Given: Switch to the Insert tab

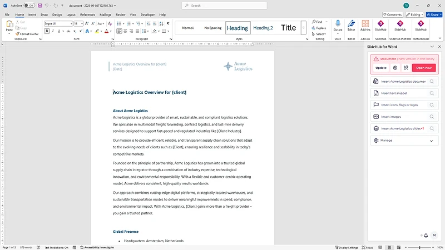Looking at the screenshot, I should tap(32, 15).
